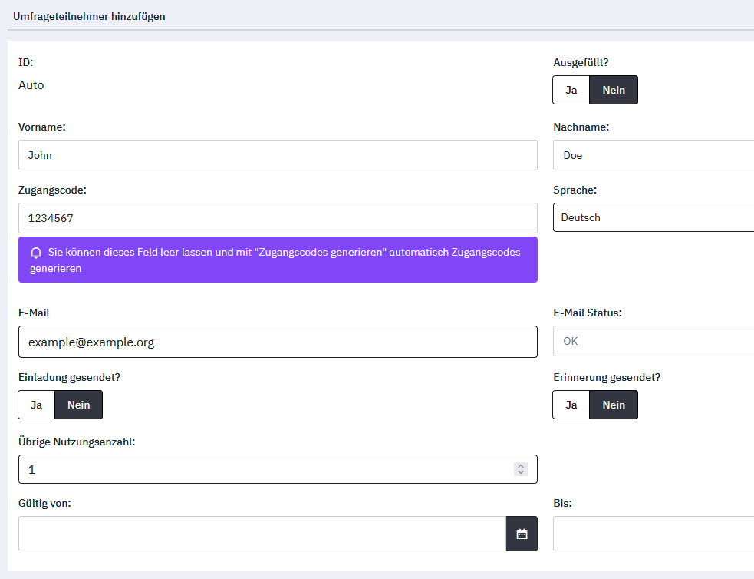The height and width of the screenshot is (579, 754).
Task: Select the E-Mail address input field
Action: click(x=277, y=342)
